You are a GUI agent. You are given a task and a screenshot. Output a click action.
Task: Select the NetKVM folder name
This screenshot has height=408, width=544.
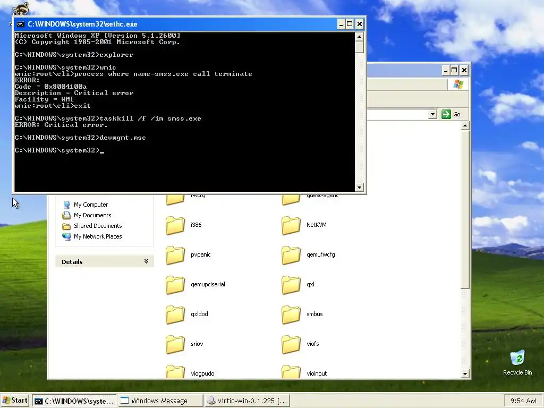coord(317,225)
